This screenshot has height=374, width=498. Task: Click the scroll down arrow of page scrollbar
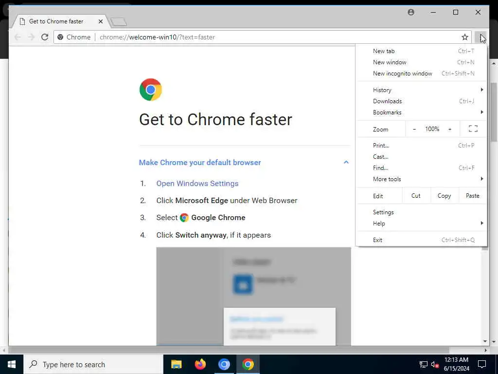click(485, 341)
